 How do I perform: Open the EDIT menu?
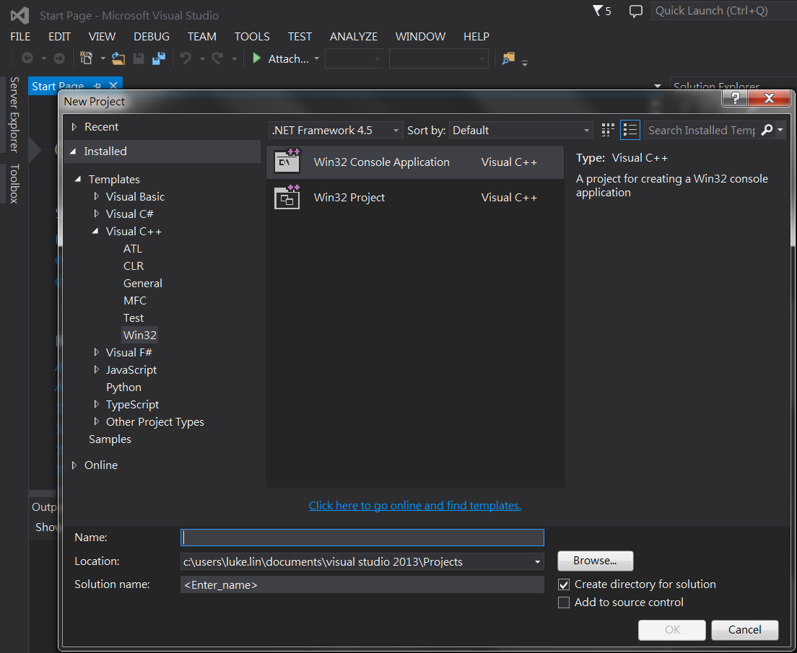click(59, 37)
